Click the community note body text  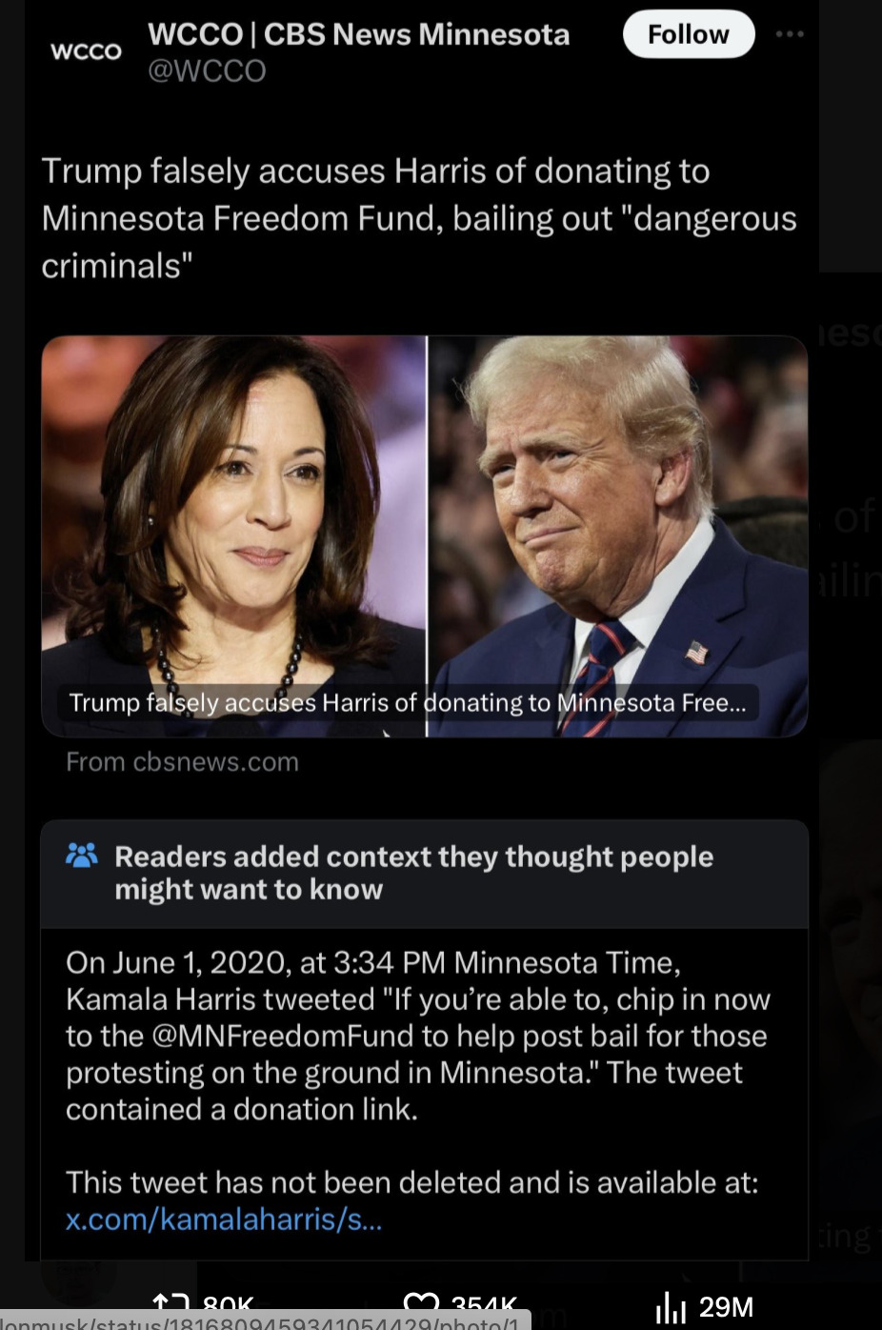[418, 1036]
